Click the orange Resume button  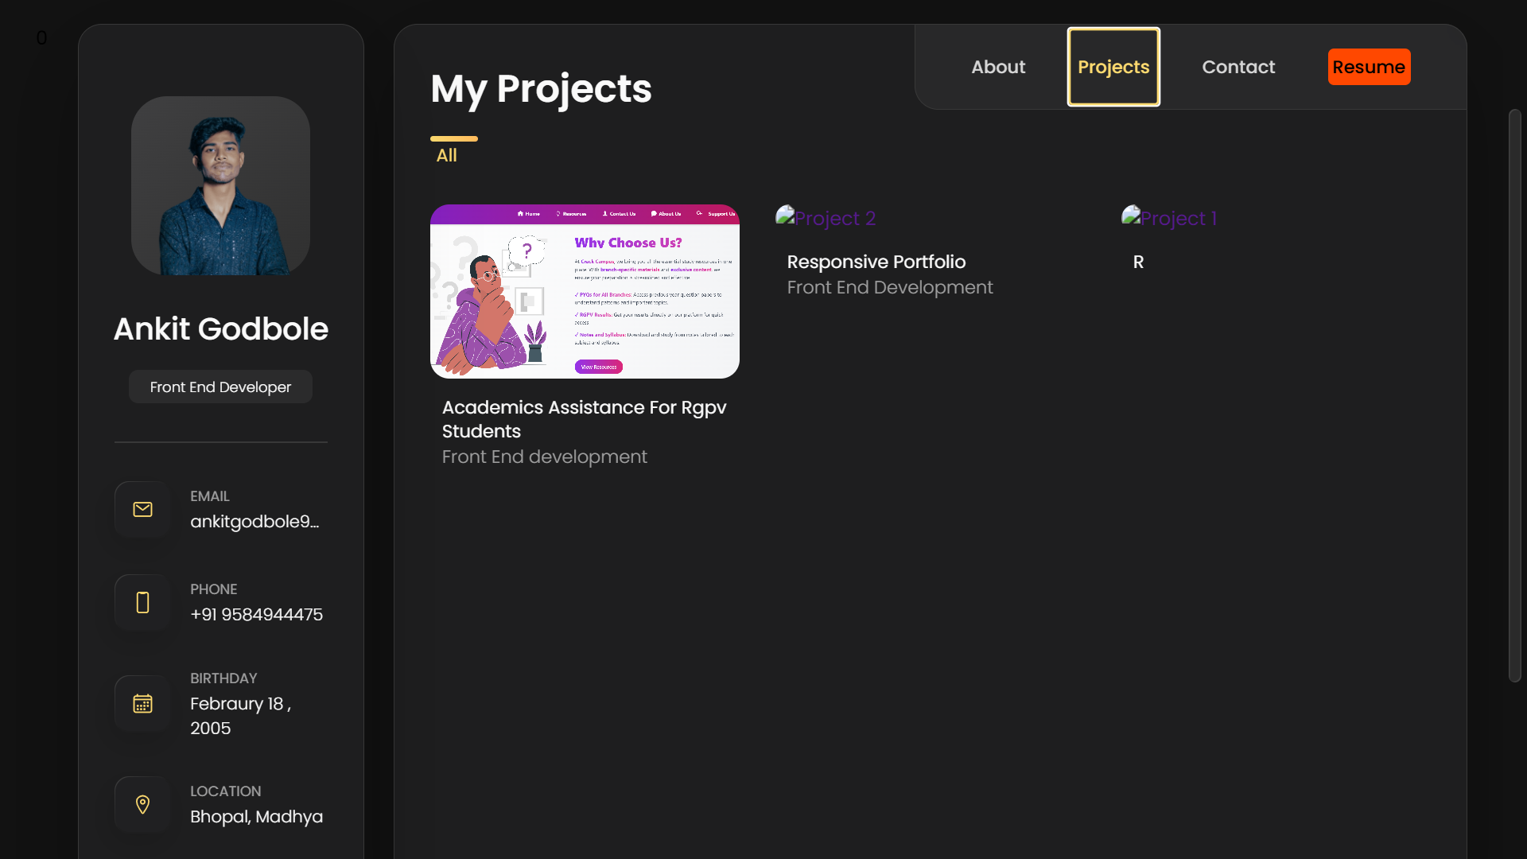(1369, 67)
